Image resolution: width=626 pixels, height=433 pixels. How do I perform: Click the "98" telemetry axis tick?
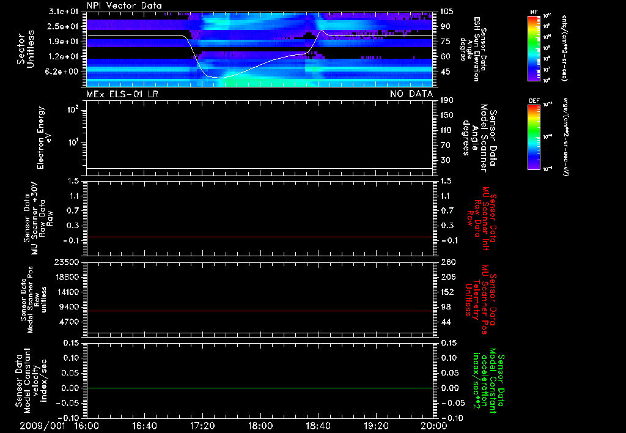445,307
